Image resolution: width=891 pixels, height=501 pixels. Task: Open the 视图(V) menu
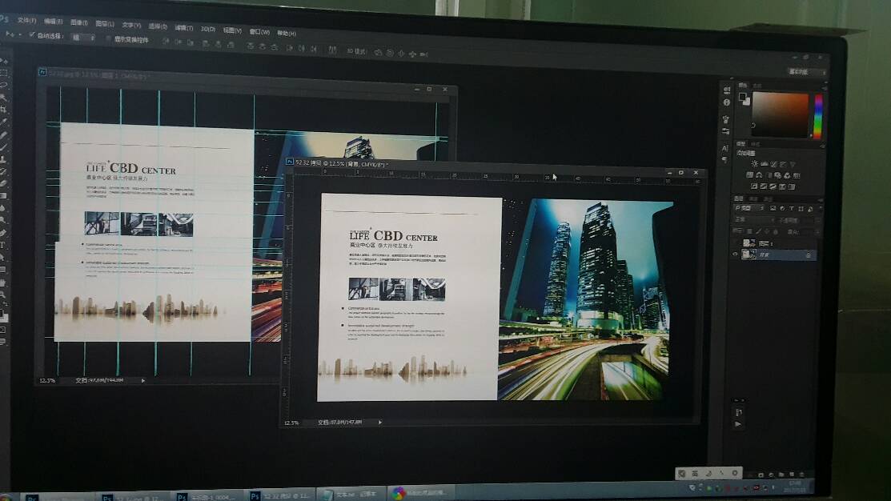[232, 30]
